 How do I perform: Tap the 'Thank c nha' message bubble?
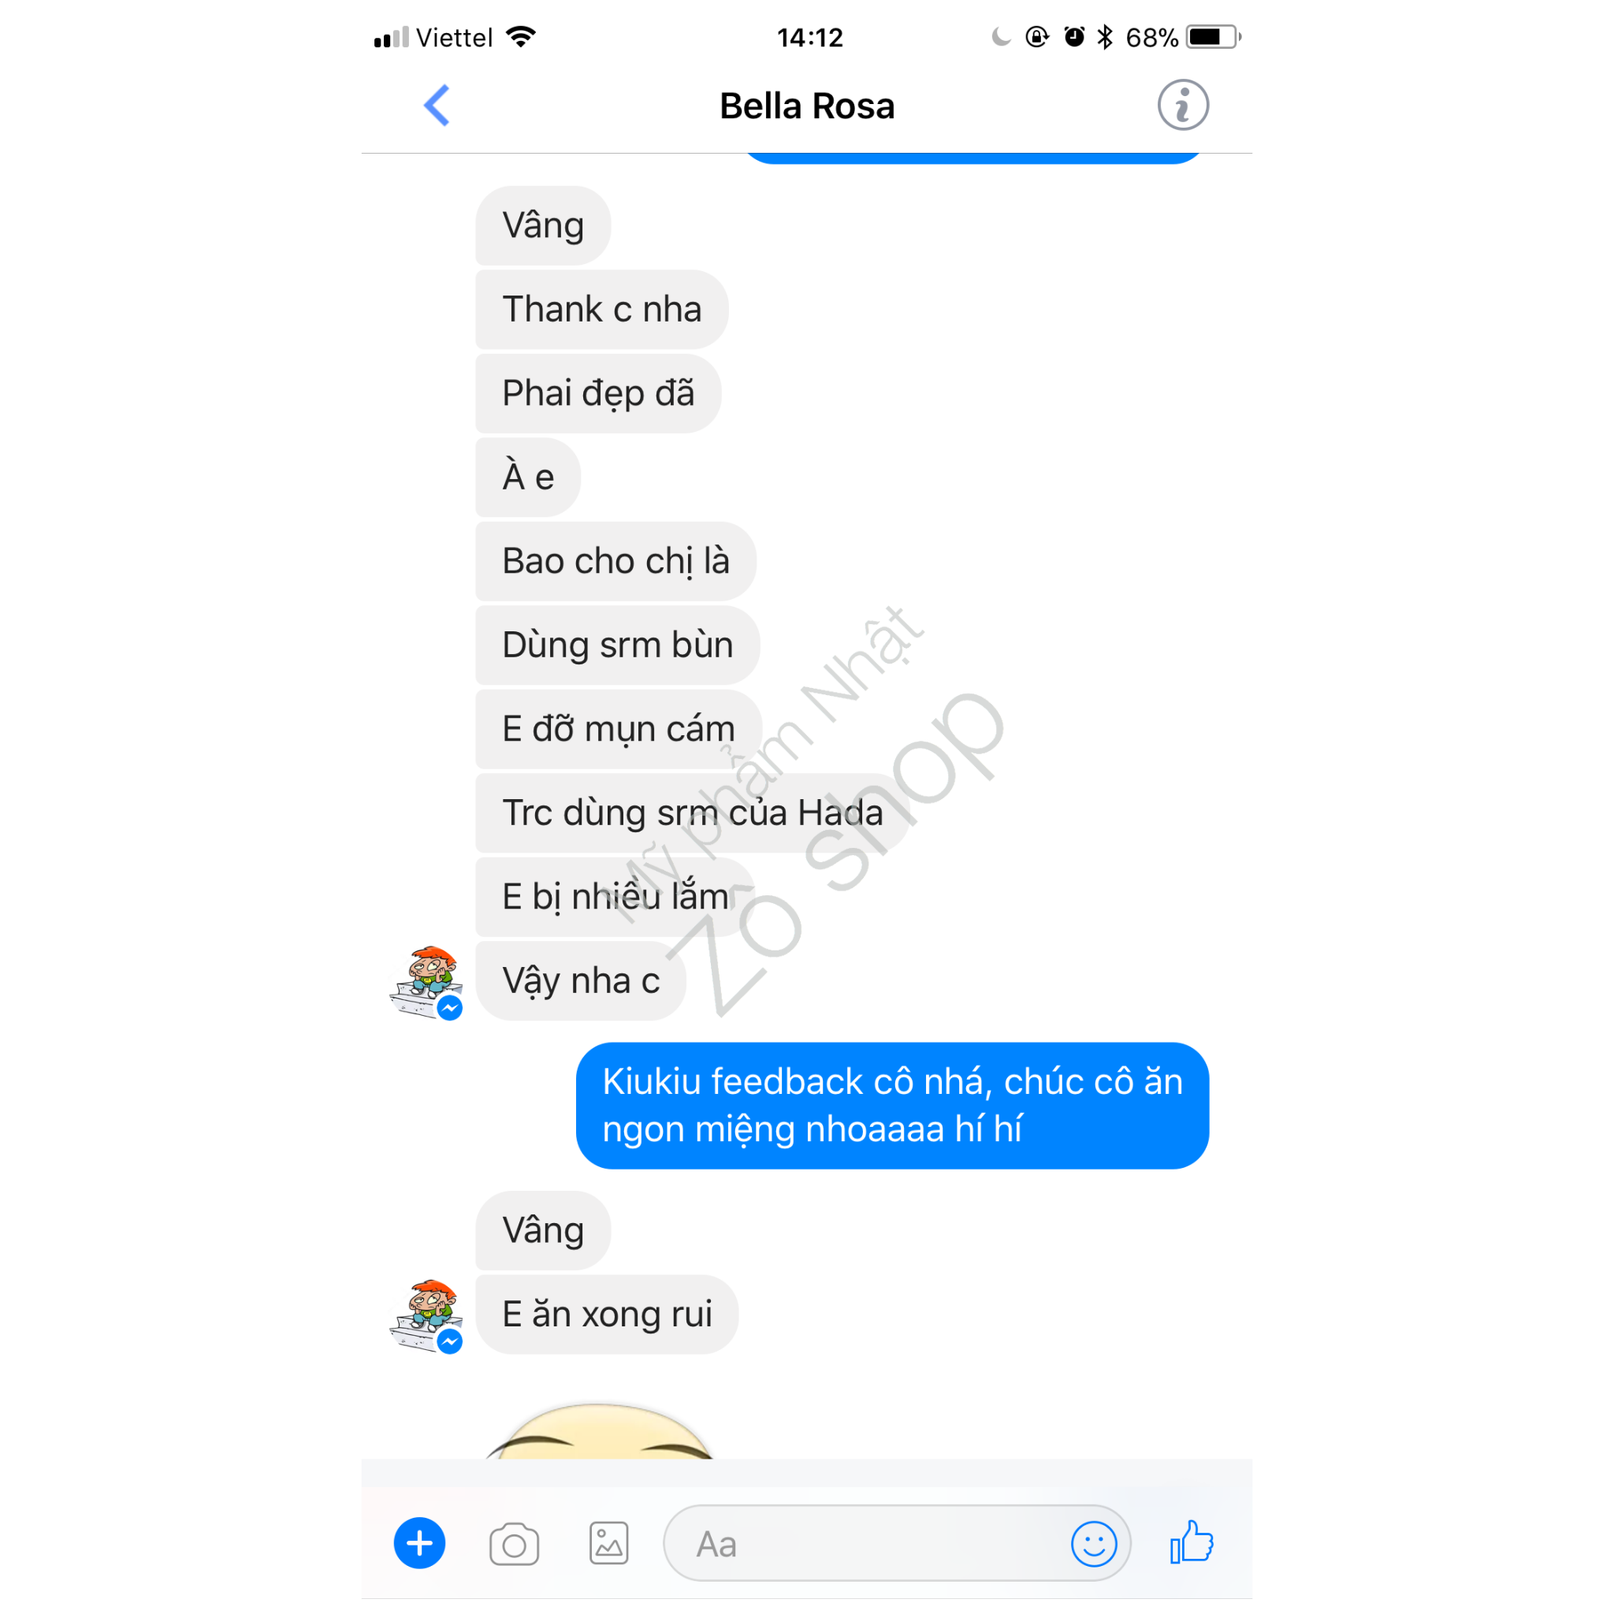point(601,309)
